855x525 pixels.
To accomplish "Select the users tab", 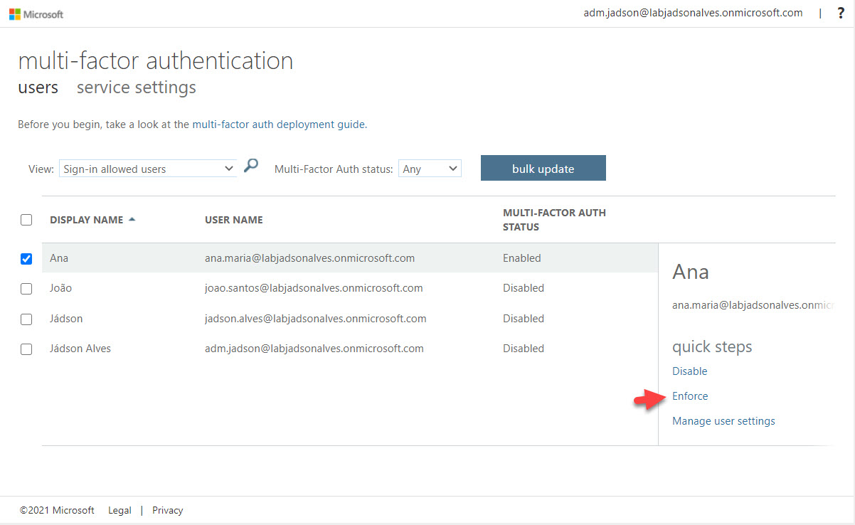I will [38, 87].
